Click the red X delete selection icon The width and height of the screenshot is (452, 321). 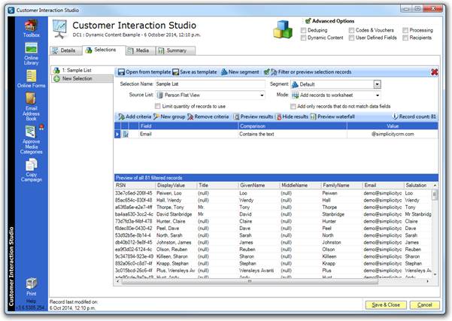[x=434, y=72]
